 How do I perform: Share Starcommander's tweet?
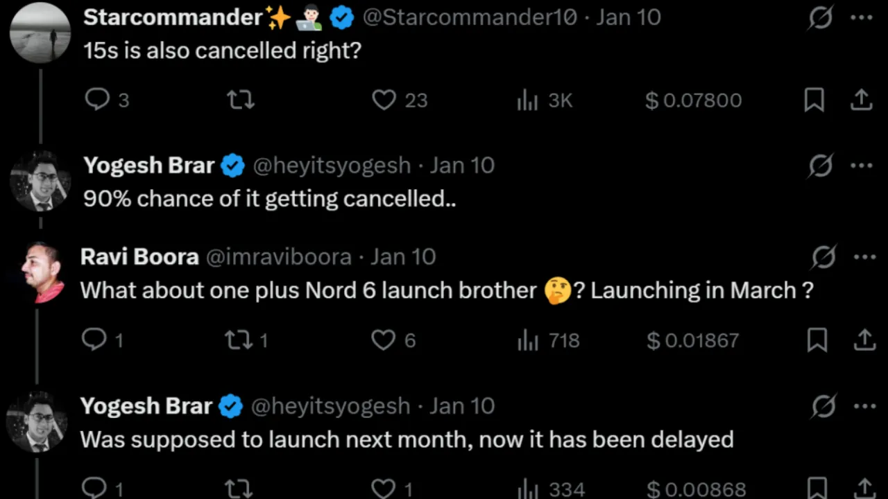click(861, 100)
